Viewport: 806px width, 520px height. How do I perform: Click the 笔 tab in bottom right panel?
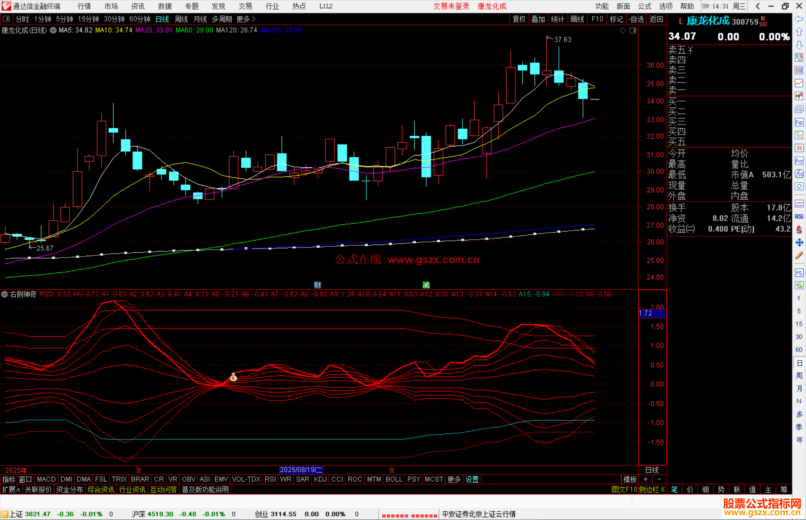pos(674,489)
